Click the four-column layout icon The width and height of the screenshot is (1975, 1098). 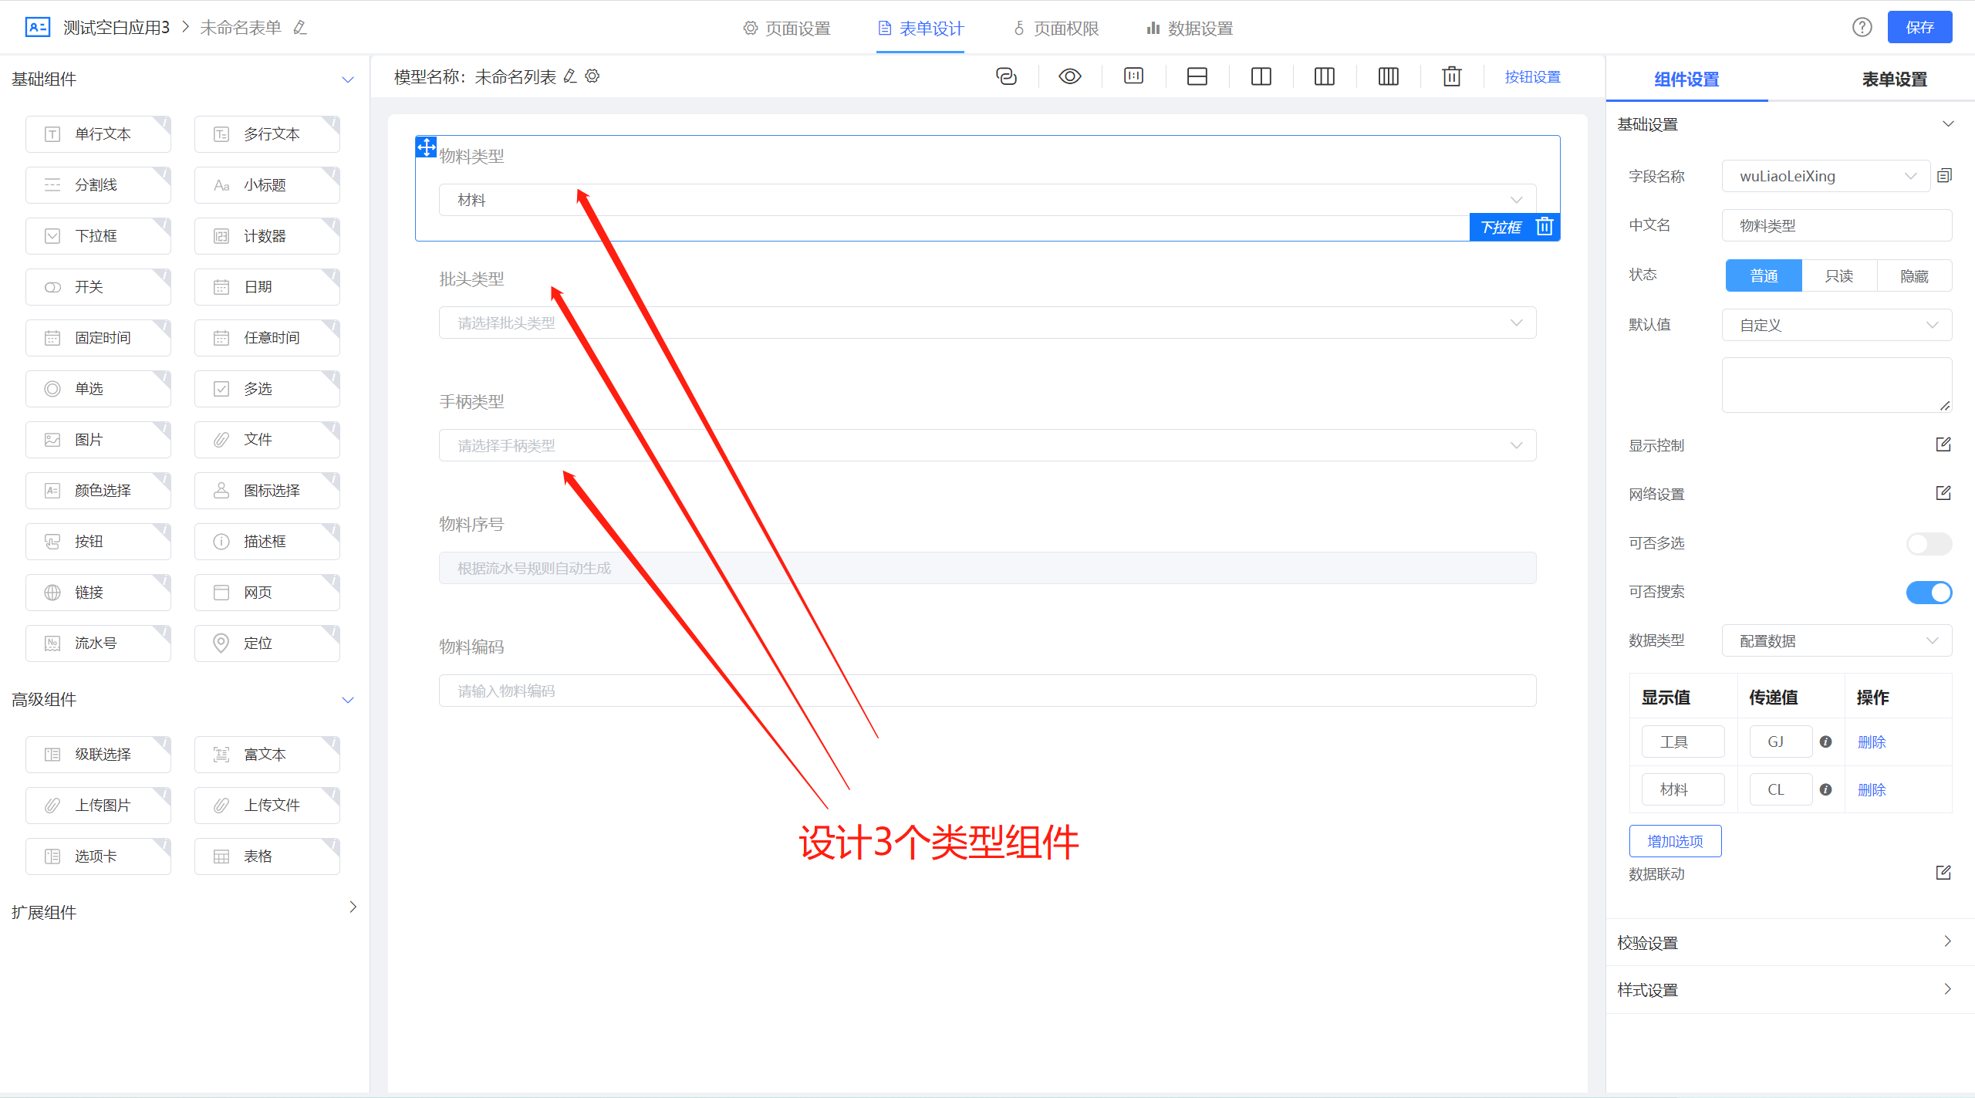pyautogui.click(x=1389, y=76)
